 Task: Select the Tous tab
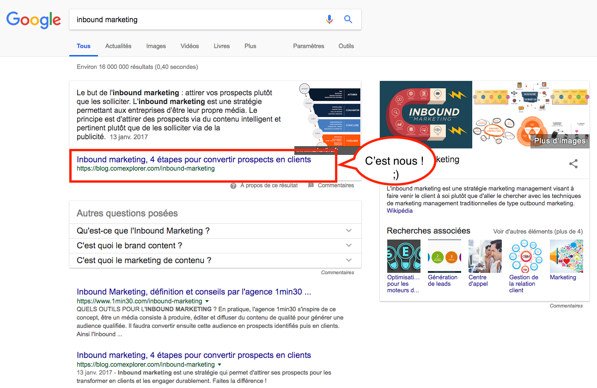click(84, 46)
